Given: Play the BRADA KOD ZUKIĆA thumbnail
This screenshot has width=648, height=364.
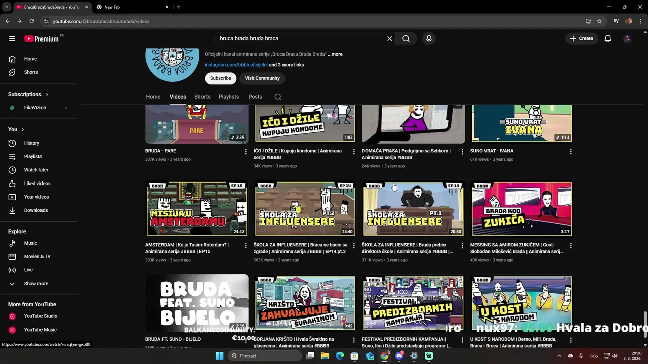Looking at the screenshot, I should point(522,209).
